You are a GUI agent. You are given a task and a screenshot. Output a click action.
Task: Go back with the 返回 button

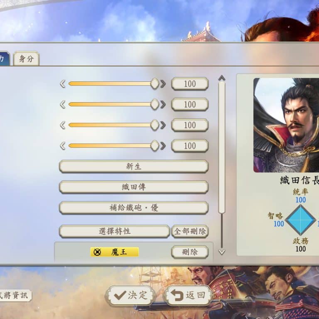pos(188,295)
